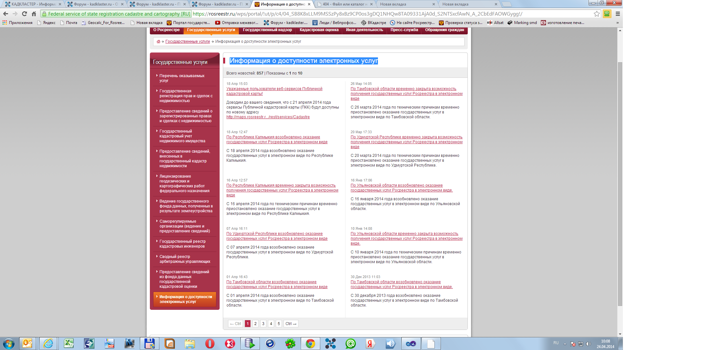Expand the bookmarks bar overflow chevron
Viewport: 703px width, 350px height.
click(x=617, y=23)
